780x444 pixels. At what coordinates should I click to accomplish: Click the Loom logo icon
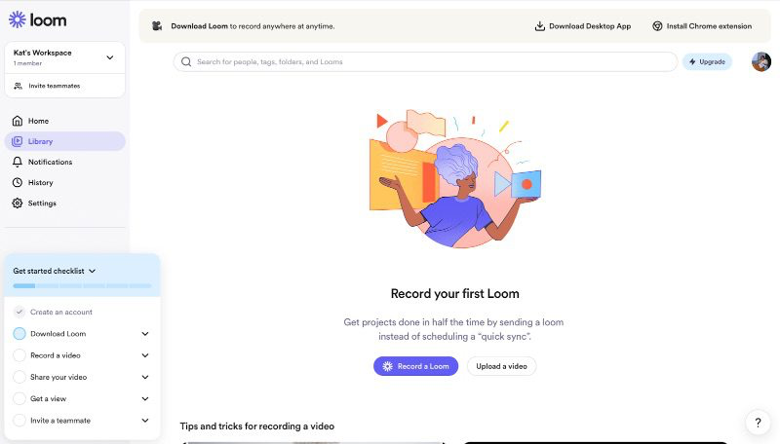18,19
